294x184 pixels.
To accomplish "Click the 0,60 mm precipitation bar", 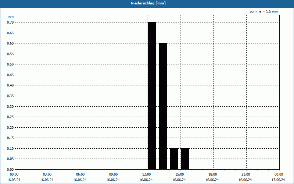I will tap(163, 106).
